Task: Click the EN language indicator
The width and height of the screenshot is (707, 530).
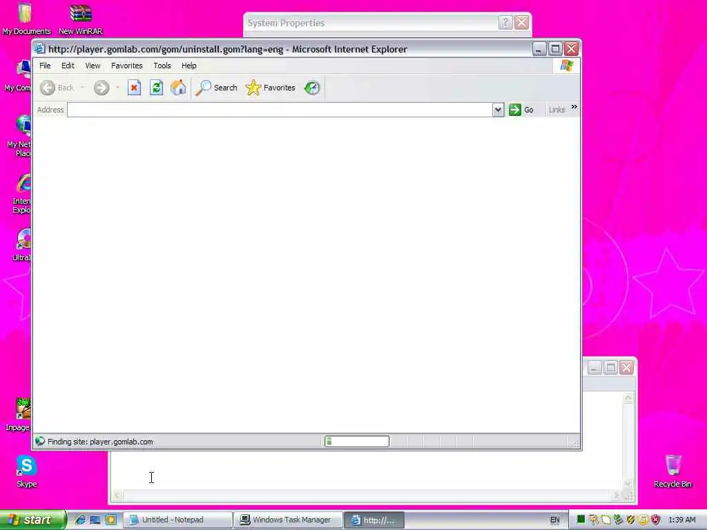Action: (x=554, y=520)
